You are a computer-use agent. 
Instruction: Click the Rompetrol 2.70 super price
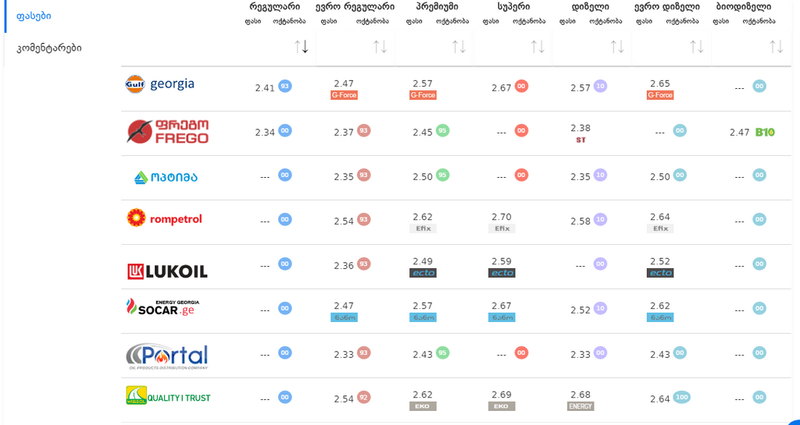point(502,217)
